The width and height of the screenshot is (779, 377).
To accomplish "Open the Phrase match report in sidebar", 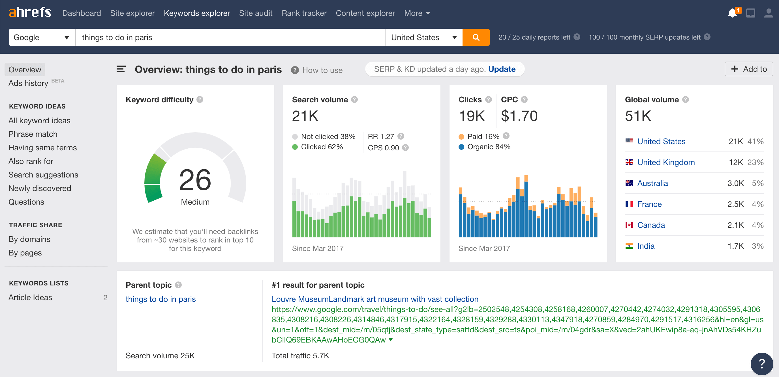I will point(33,134).
